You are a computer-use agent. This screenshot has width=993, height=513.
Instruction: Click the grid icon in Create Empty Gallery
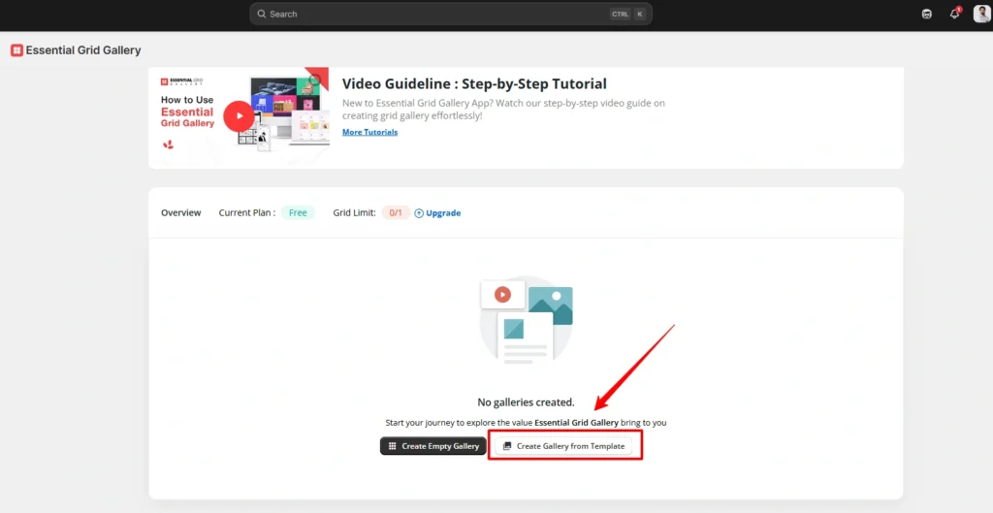(392, 446)
